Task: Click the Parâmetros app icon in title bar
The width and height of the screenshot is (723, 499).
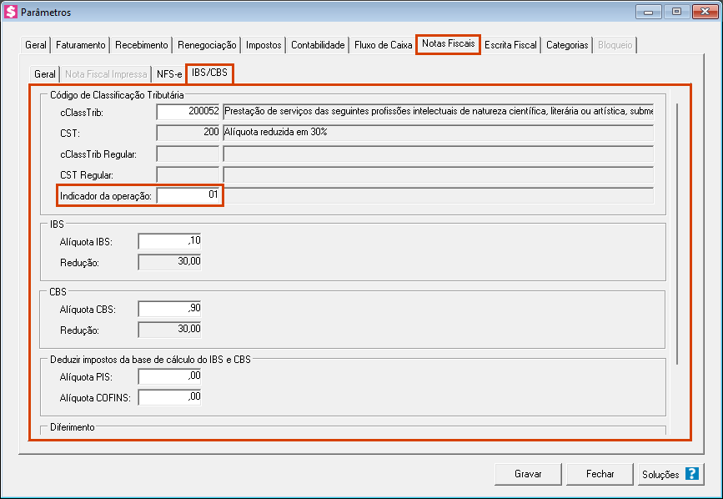Action: tap(12, 13)
